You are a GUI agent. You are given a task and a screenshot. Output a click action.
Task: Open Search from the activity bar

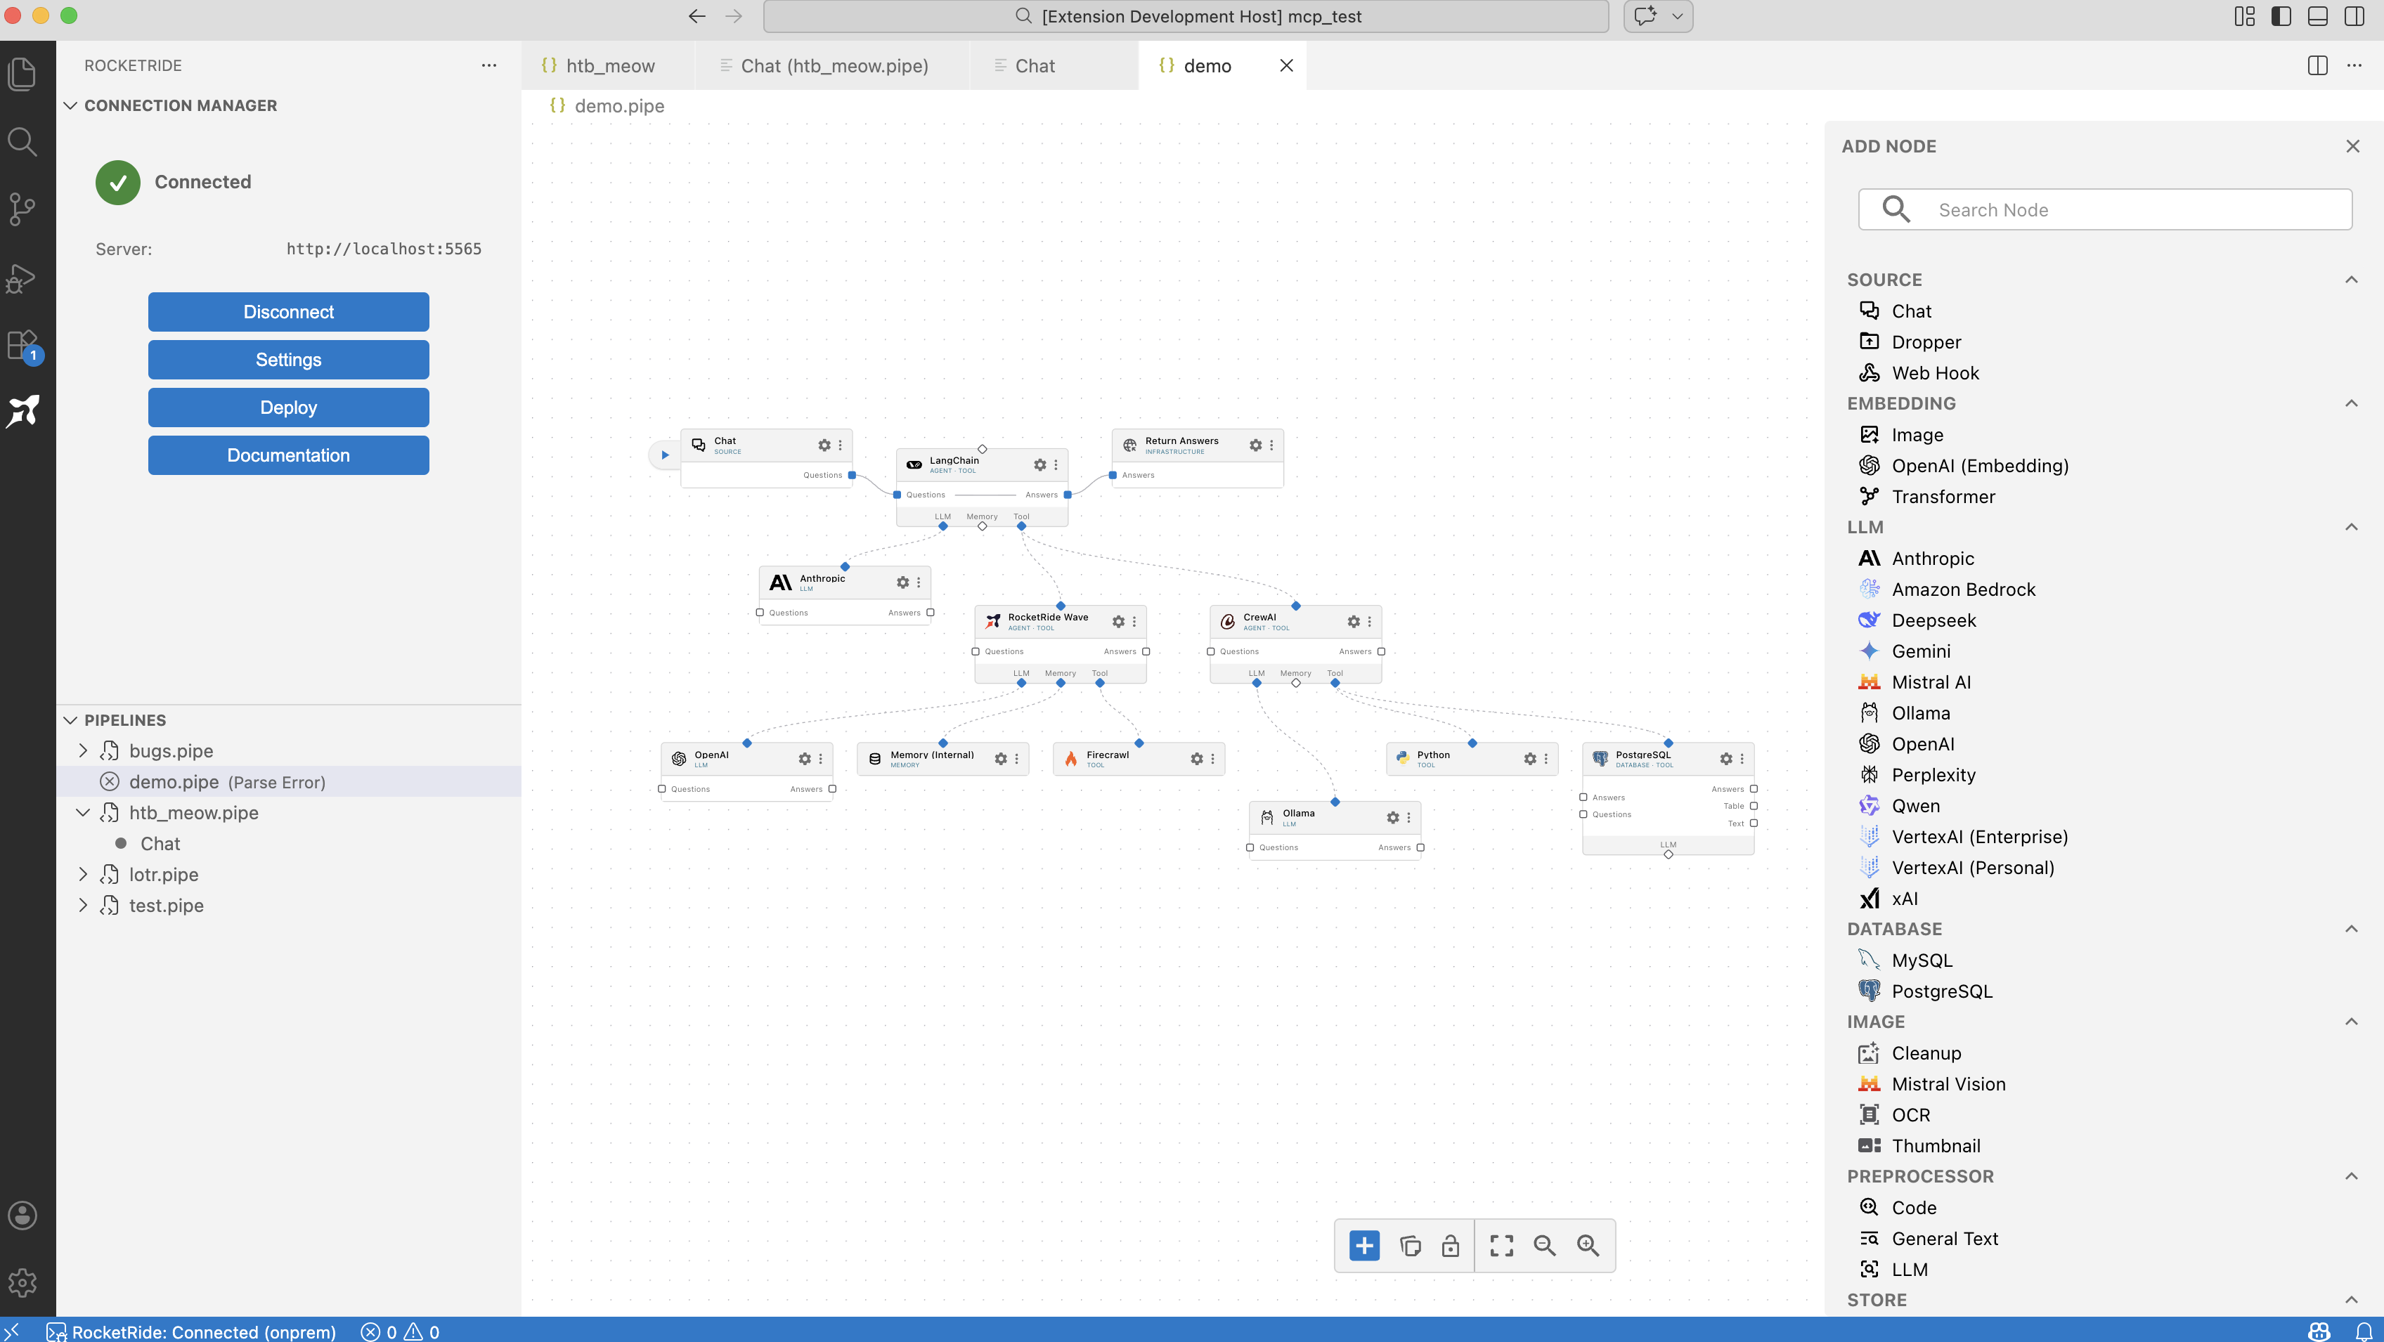pos(22,141)
